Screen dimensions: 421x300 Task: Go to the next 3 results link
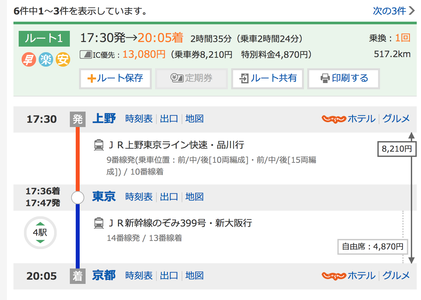(394, 11)
